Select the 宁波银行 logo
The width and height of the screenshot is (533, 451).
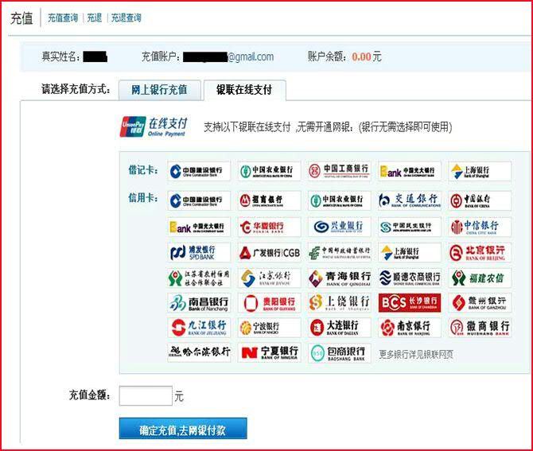[x=269, y=328]
